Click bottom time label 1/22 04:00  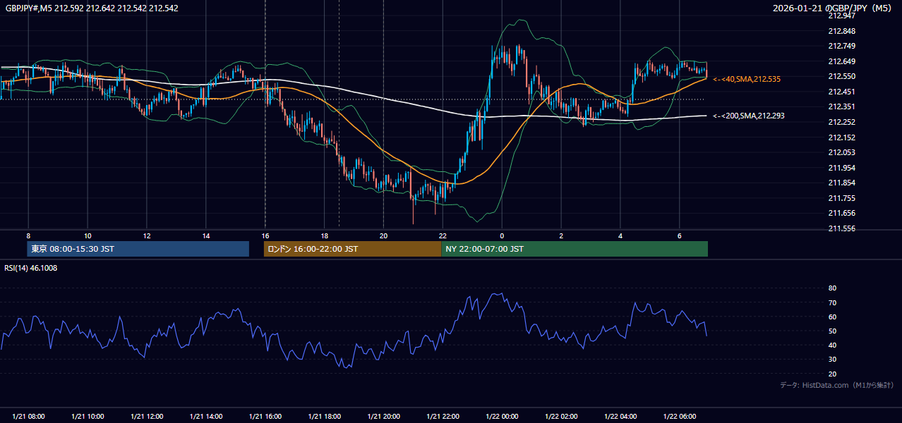pos(620,416)
